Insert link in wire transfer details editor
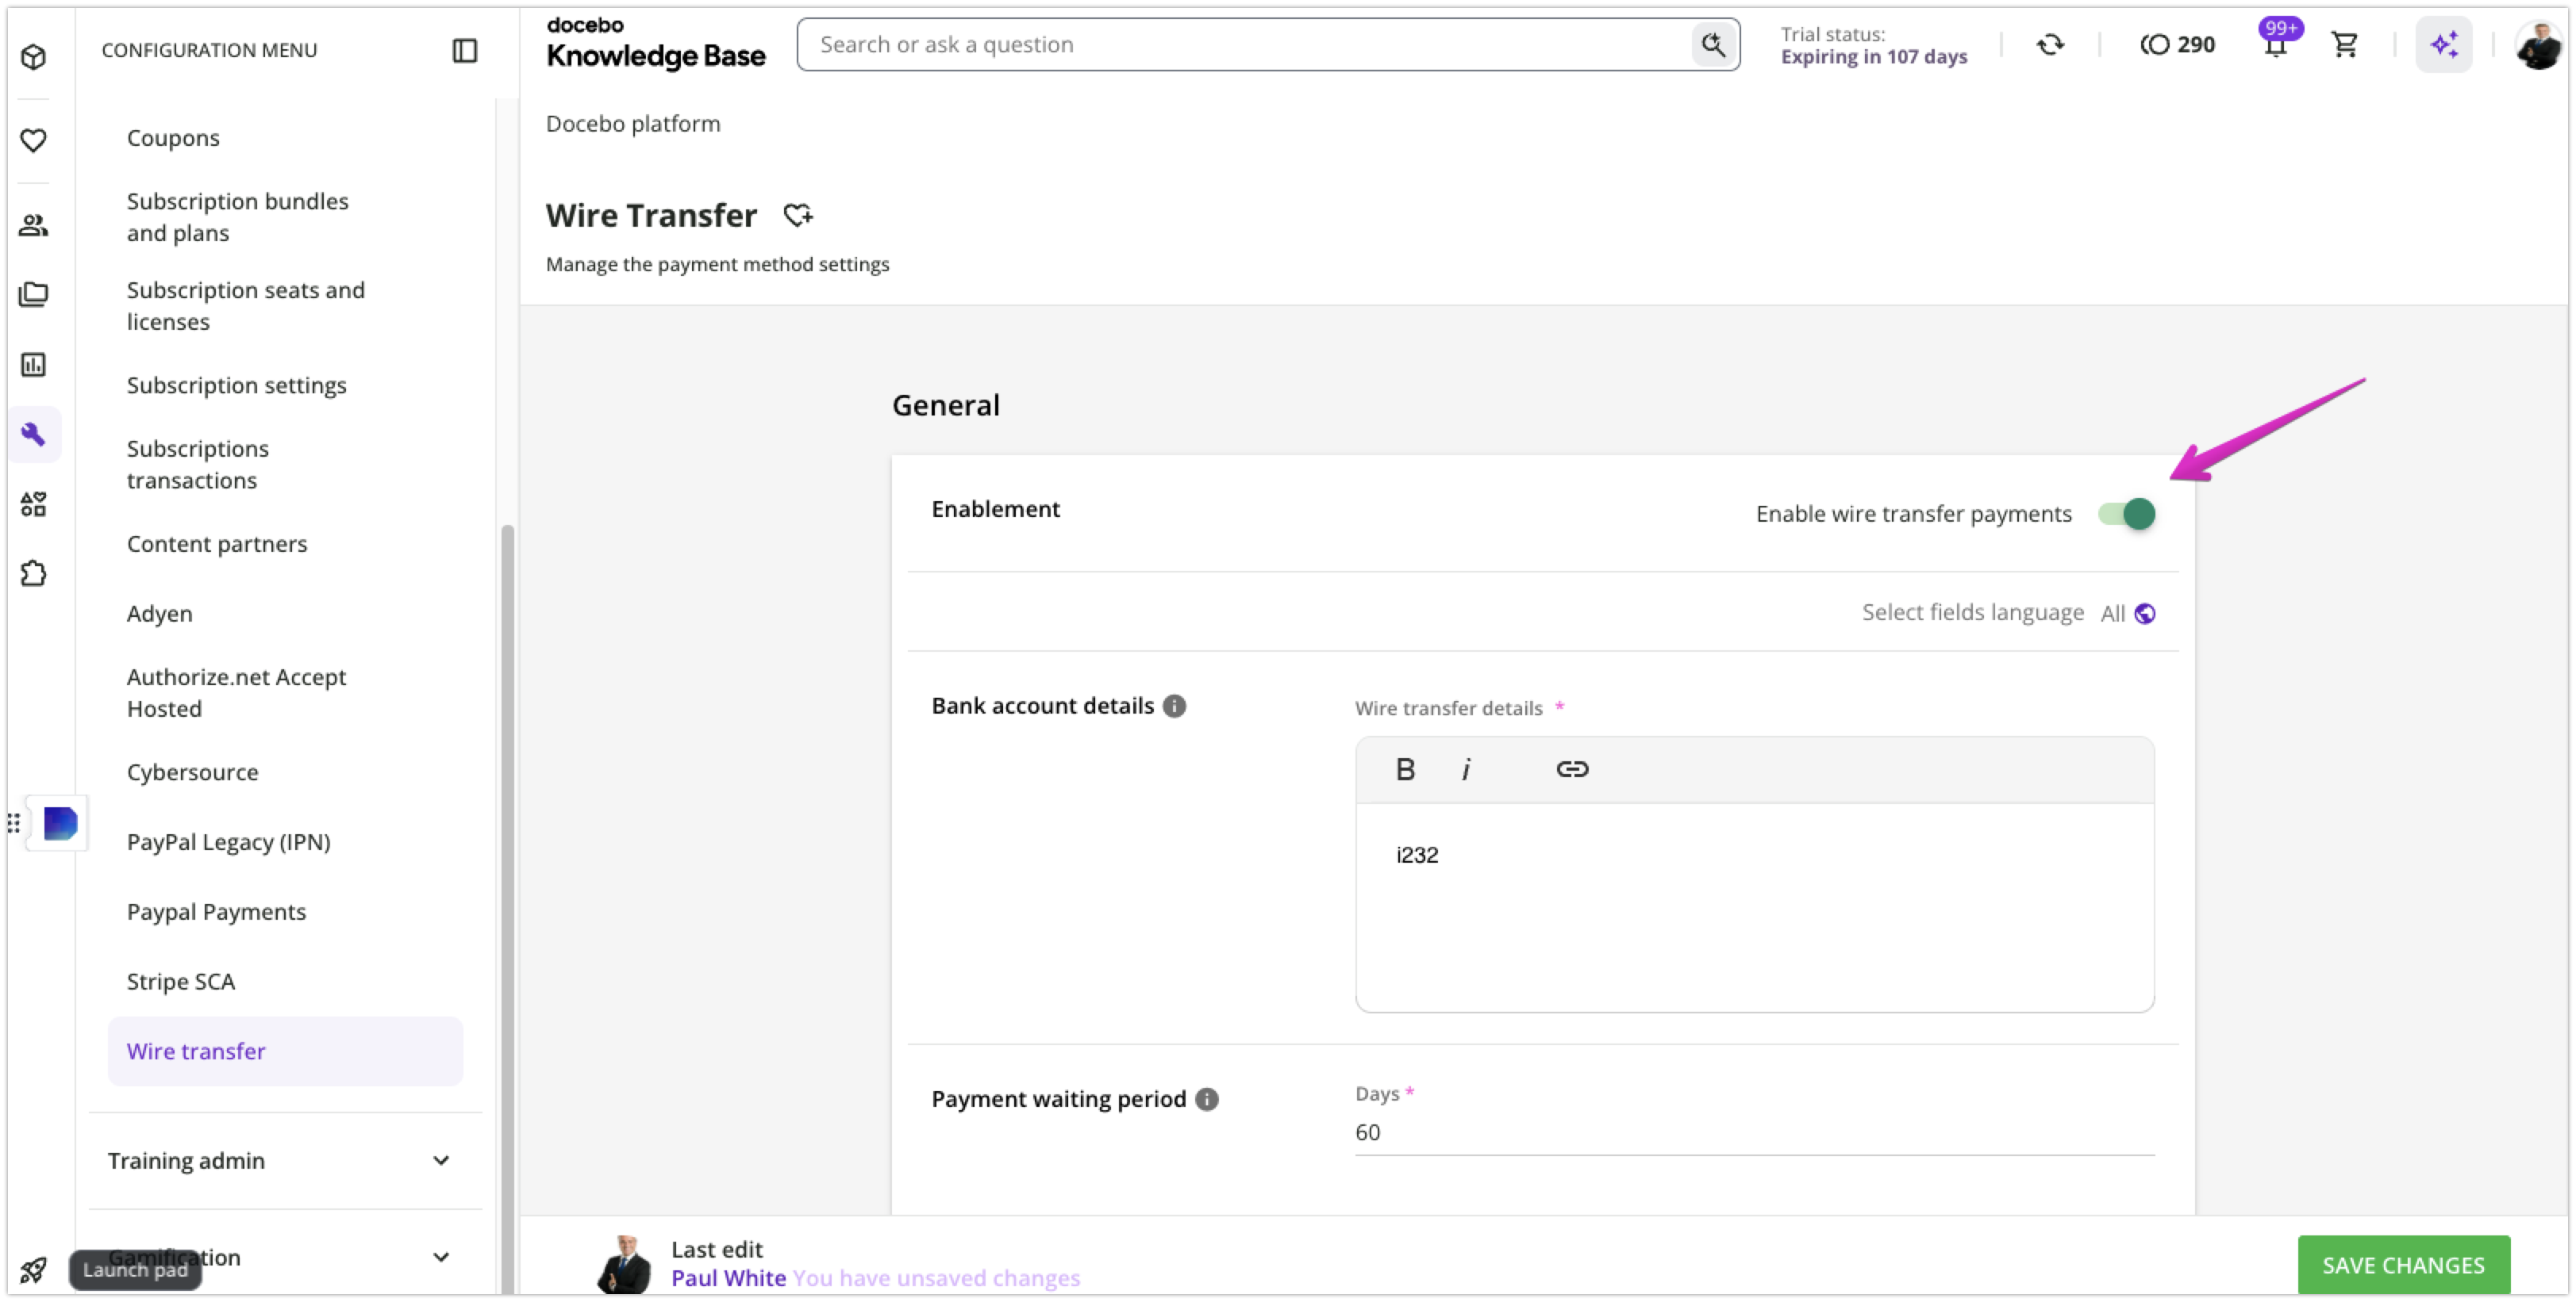 coord(1572,769)
